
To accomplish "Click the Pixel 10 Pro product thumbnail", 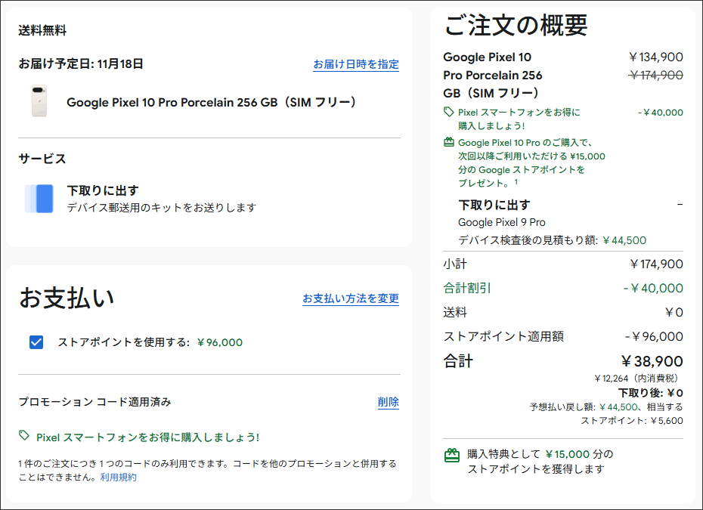I will click(38, 101).
